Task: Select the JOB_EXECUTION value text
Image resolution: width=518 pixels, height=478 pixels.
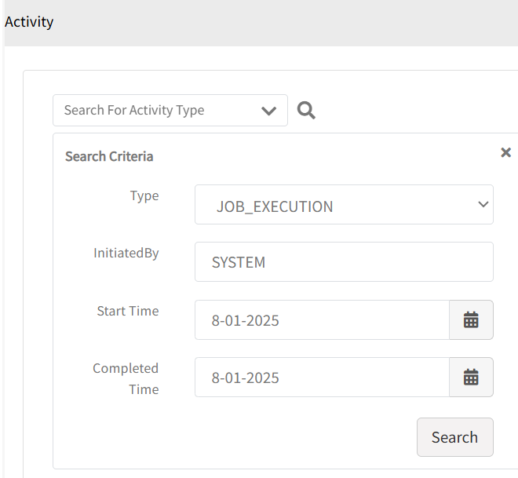Action: (x=275, y=206)
